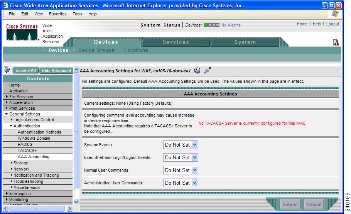Click the Expand All button
Image resolution: width=351 pixels, height=214 pixels.
(26, 70)
